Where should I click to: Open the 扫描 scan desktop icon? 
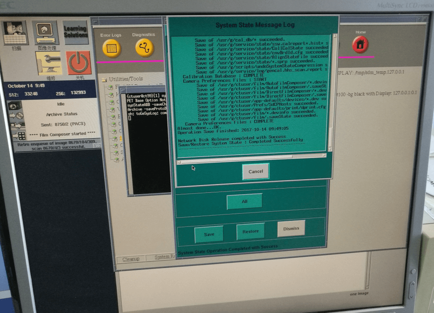click(16, 33)
